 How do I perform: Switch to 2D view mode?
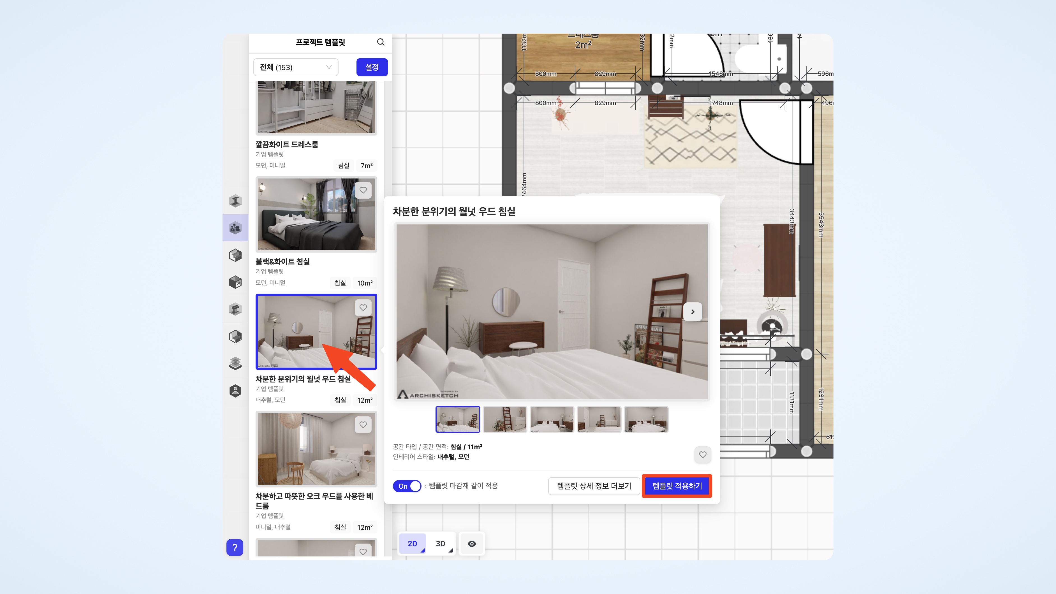[x=412, y=544]
